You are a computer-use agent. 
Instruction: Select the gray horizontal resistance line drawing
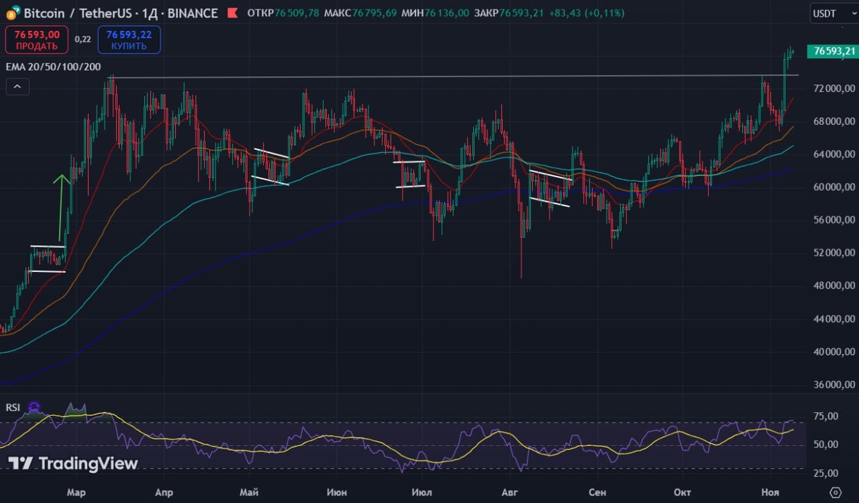(x=453, y=77)
